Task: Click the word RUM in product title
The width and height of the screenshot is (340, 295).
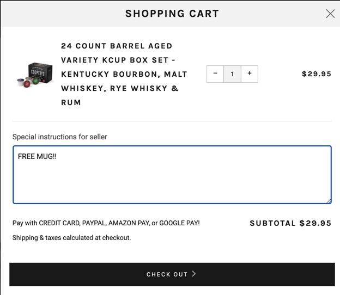Action: click(x=71, y=102)
